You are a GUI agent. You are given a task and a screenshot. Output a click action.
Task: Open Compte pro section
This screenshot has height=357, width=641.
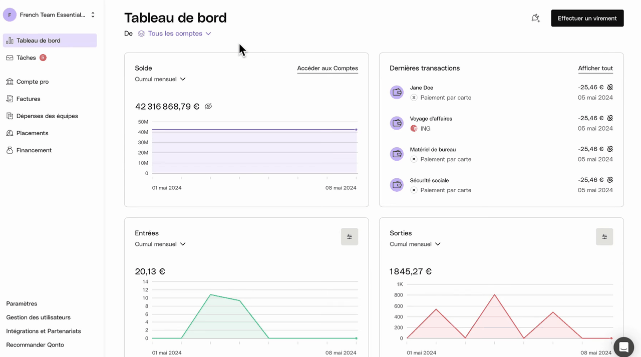(x=50, y=82)
